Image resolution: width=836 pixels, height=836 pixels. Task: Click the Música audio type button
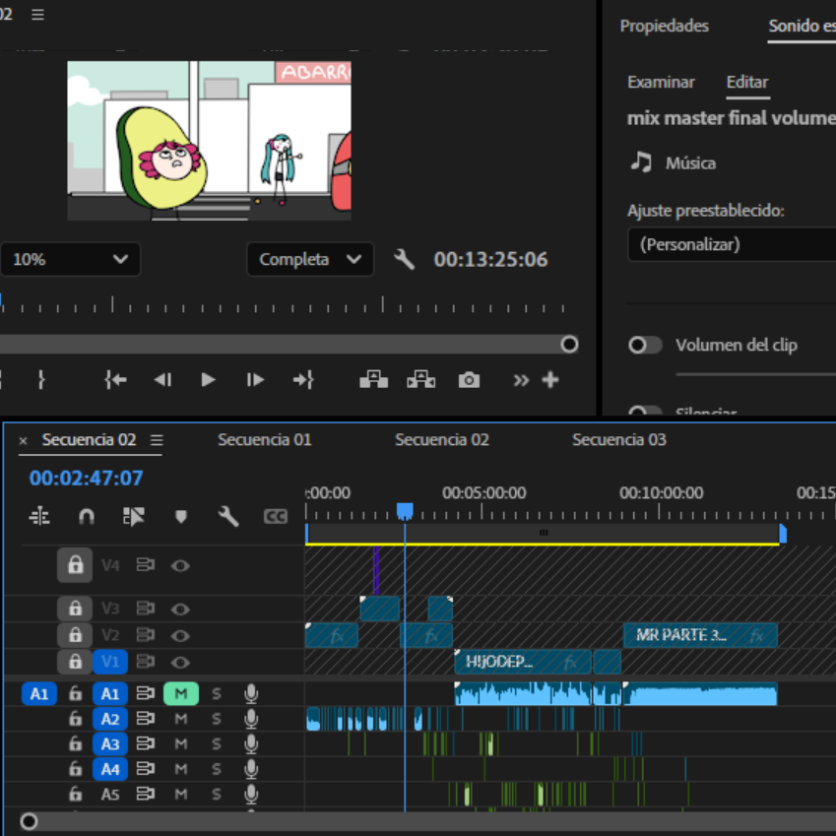673,162
